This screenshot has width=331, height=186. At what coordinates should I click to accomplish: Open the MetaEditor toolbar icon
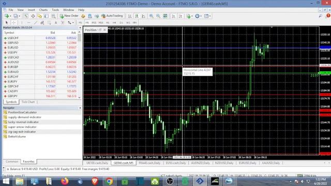point(83,16)
